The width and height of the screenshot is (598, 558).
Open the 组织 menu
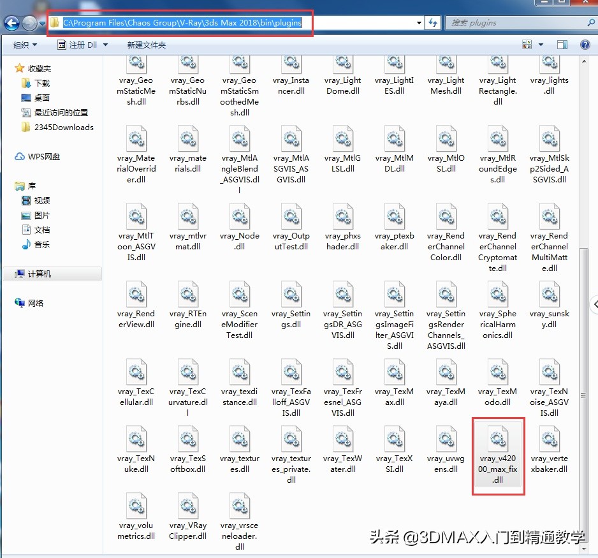(25, 45)
